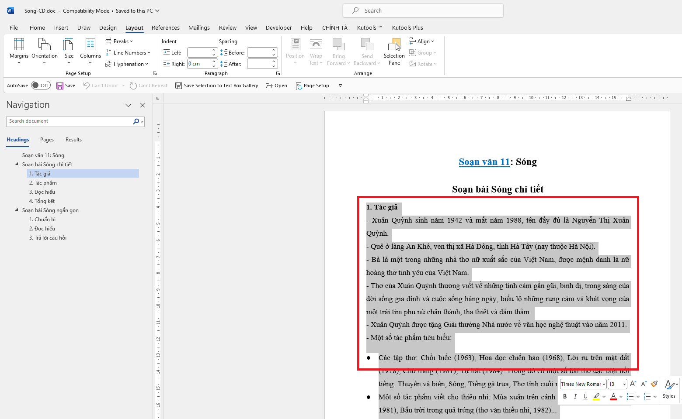
Task: Select heading 2. Tác phẩm
Action: (x=43, y=183)
